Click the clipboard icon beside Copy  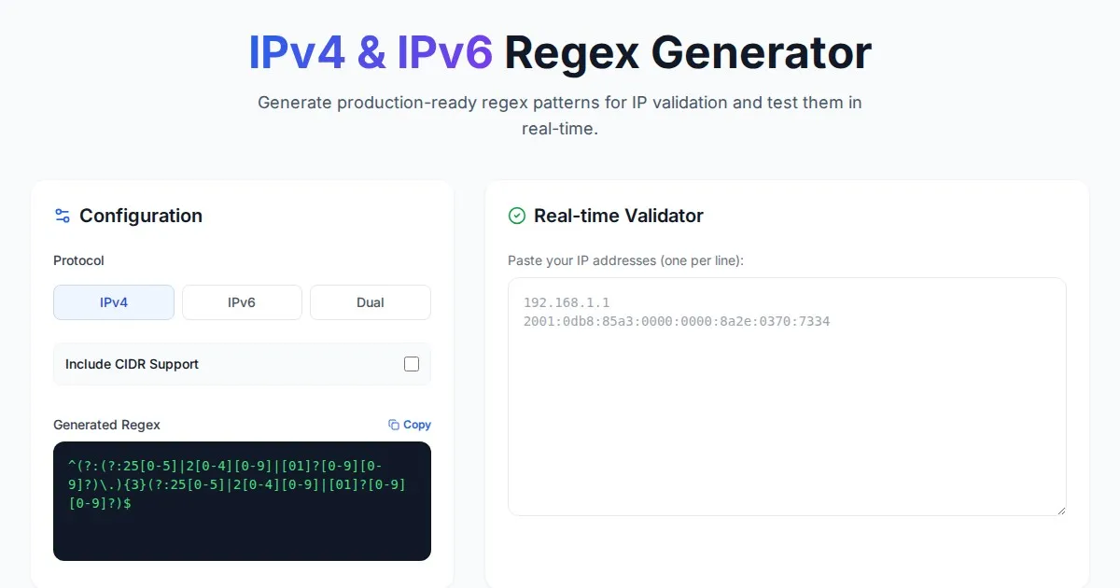pyautogui.click(x=394, y=425)
